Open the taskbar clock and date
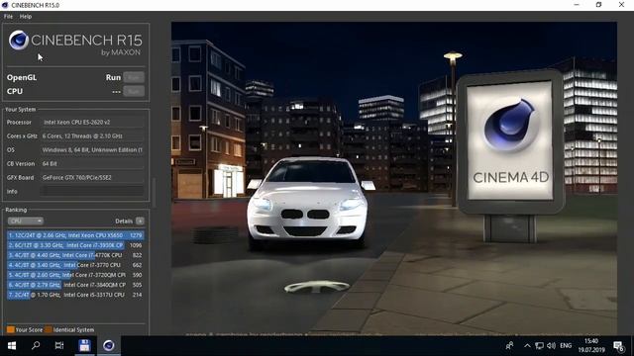Screen dimensions: 634x356 (x=591, y=346)
